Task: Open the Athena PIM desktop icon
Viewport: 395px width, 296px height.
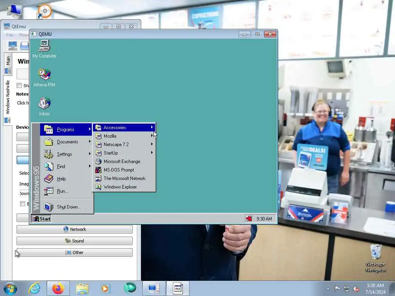Action: [x=44, y=78]
